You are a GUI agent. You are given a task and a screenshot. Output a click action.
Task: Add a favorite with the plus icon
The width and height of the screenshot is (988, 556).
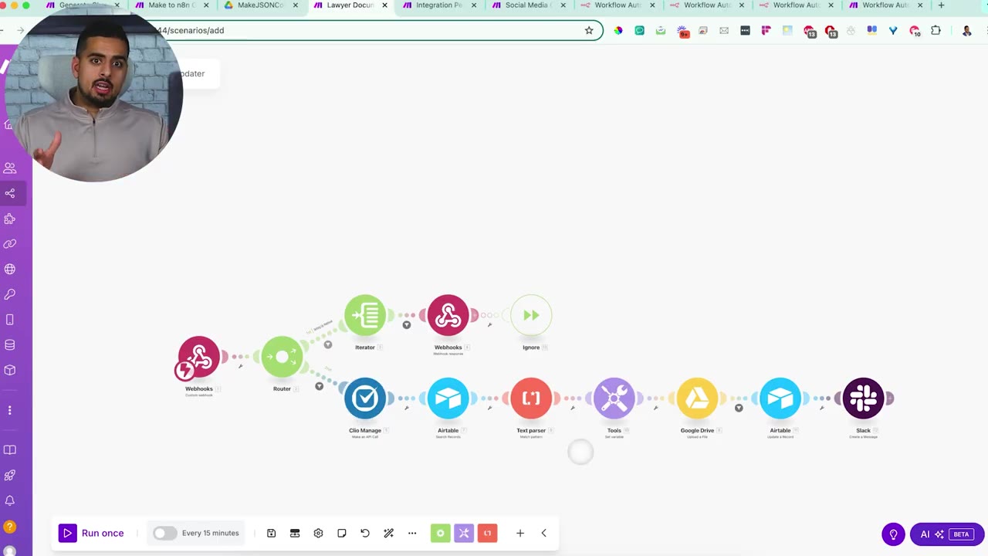[x=520, y=533]
